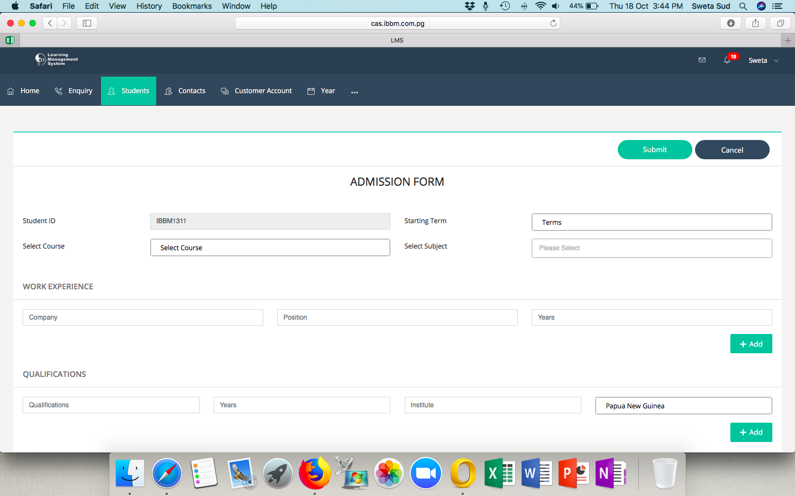This screenshot has height=496, width=795.
Task: Open a new Safari tab with plus
Action: point(788,40)
